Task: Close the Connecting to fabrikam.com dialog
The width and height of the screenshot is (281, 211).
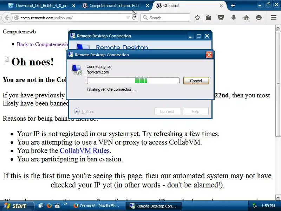Action: (x=209, y=55)
